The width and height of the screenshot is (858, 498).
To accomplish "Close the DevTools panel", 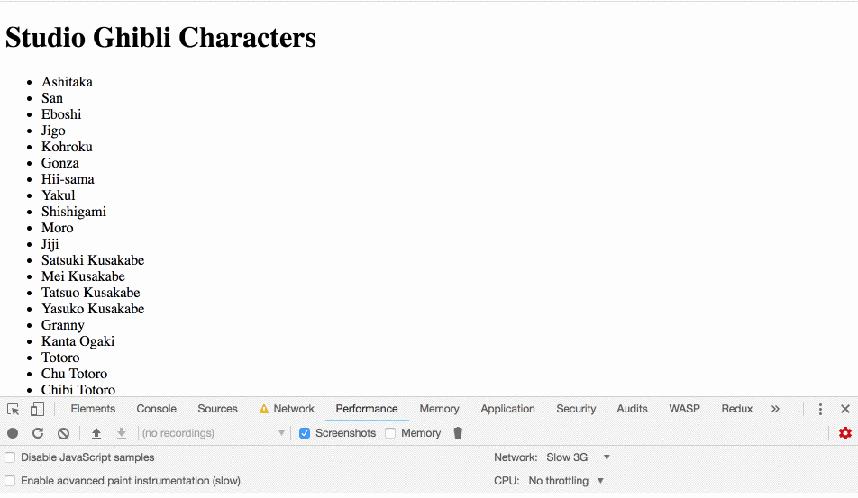I will click(x=845, y=409).
